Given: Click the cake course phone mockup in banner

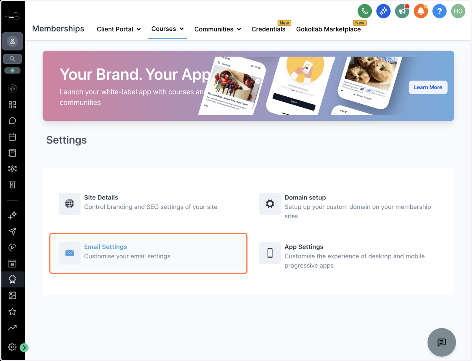Looking at the screenshot, I should tap(232, 87).
